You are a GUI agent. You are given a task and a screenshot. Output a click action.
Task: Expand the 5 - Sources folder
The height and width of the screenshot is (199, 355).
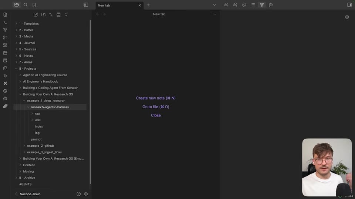pyautogui.click(x=27, y=49)
